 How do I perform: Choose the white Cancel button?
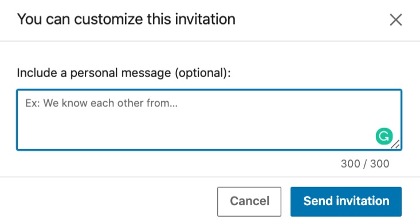point(249,201)
